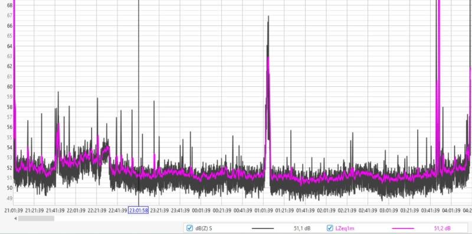
Task: Click the 21:41:39 time axis label
Action: [55, 210]
